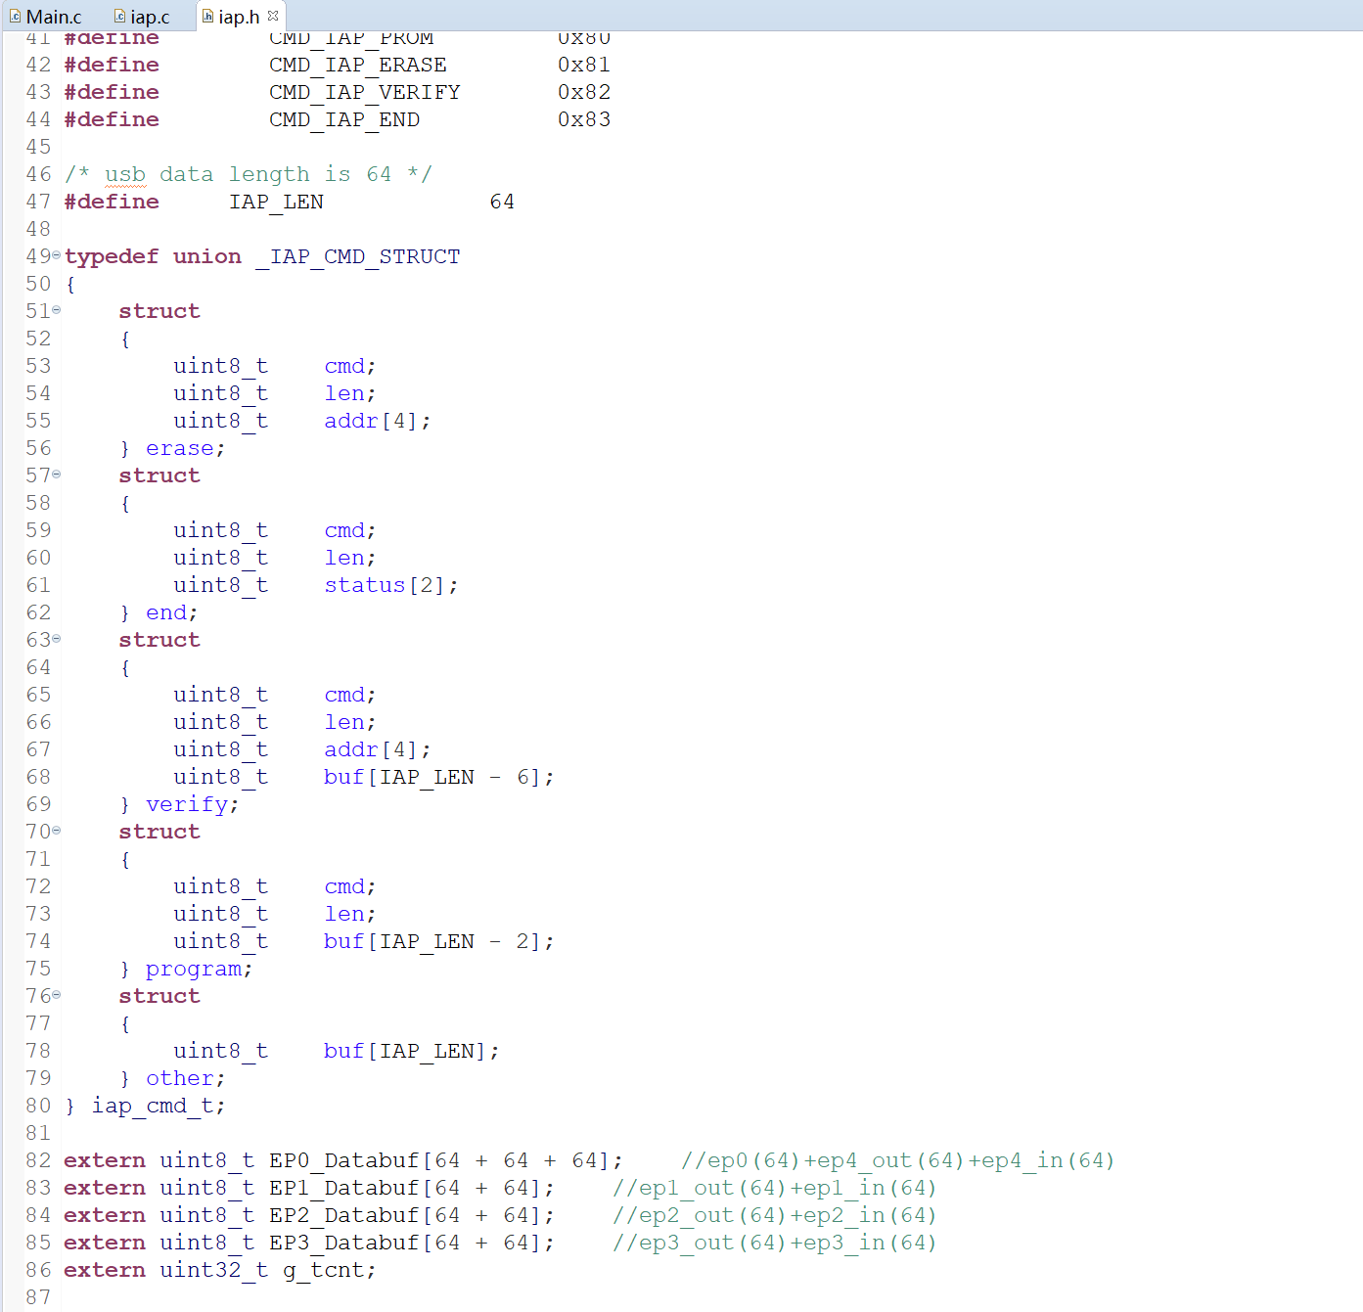Click the value 0x82

click(584, 92)
